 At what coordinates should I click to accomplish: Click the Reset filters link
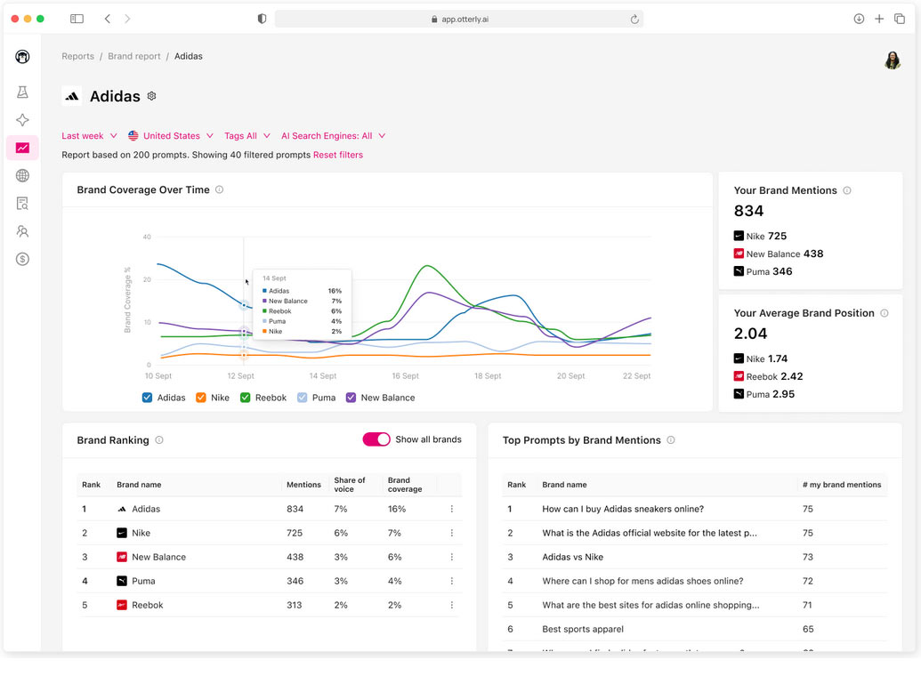point(338,155)
